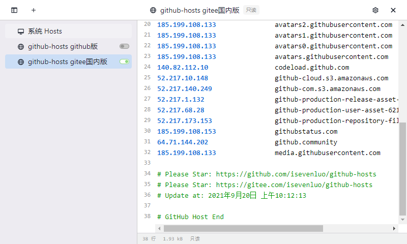Screen dimensions: 407x244
Task: Open the https://github.com/isevenluo/github-hosts link
Action: (296, 174)
